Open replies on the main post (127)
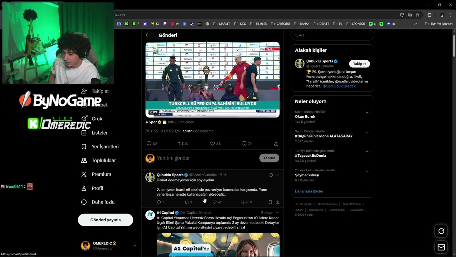Screen dimensions: 456x257 click(x=152, y=143)
